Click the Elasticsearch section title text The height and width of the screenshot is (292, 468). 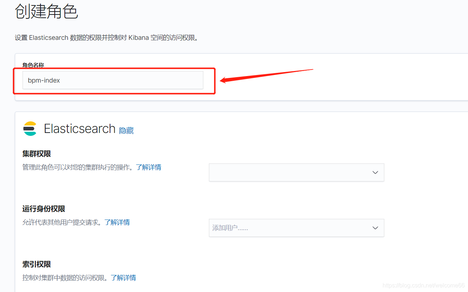80,129
